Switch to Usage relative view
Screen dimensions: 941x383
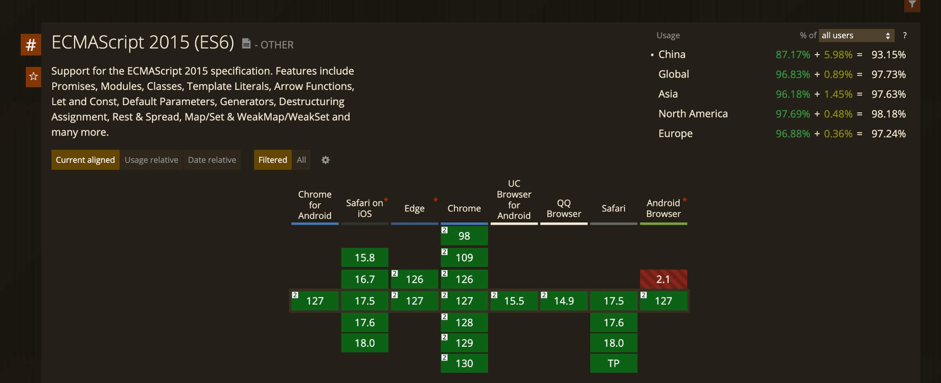(x=151, y=160)
